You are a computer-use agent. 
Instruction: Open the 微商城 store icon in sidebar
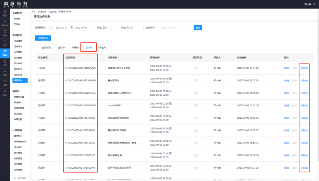point(5,21)
